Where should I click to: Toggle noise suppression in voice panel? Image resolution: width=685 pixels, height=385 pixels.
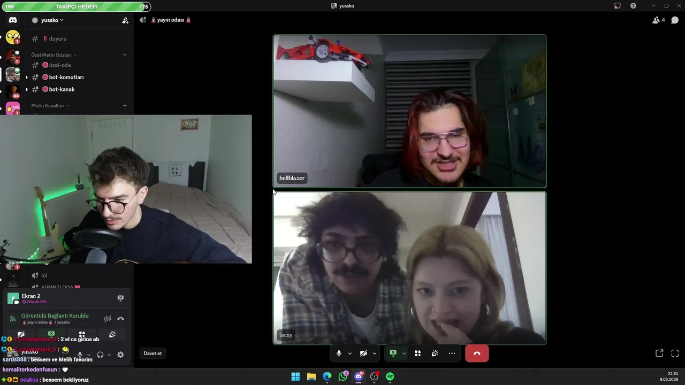tap(108, 319)
